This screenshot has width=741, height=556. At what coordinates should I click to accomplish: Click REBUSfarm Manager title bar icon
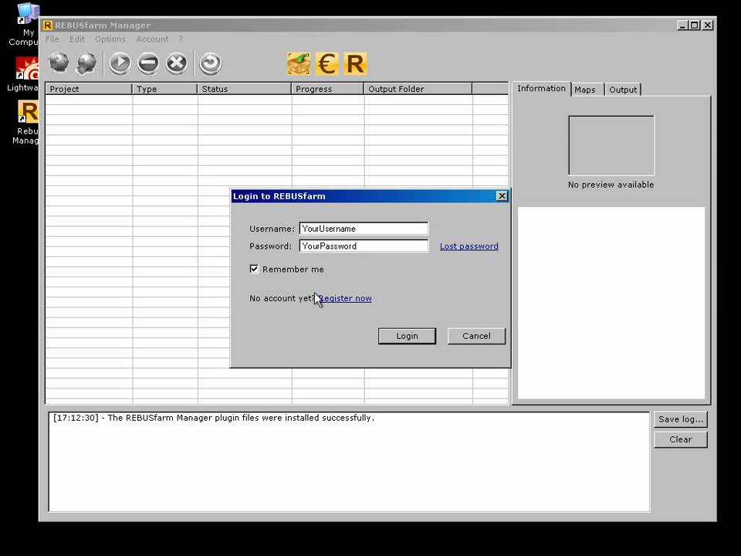(47, 25)
